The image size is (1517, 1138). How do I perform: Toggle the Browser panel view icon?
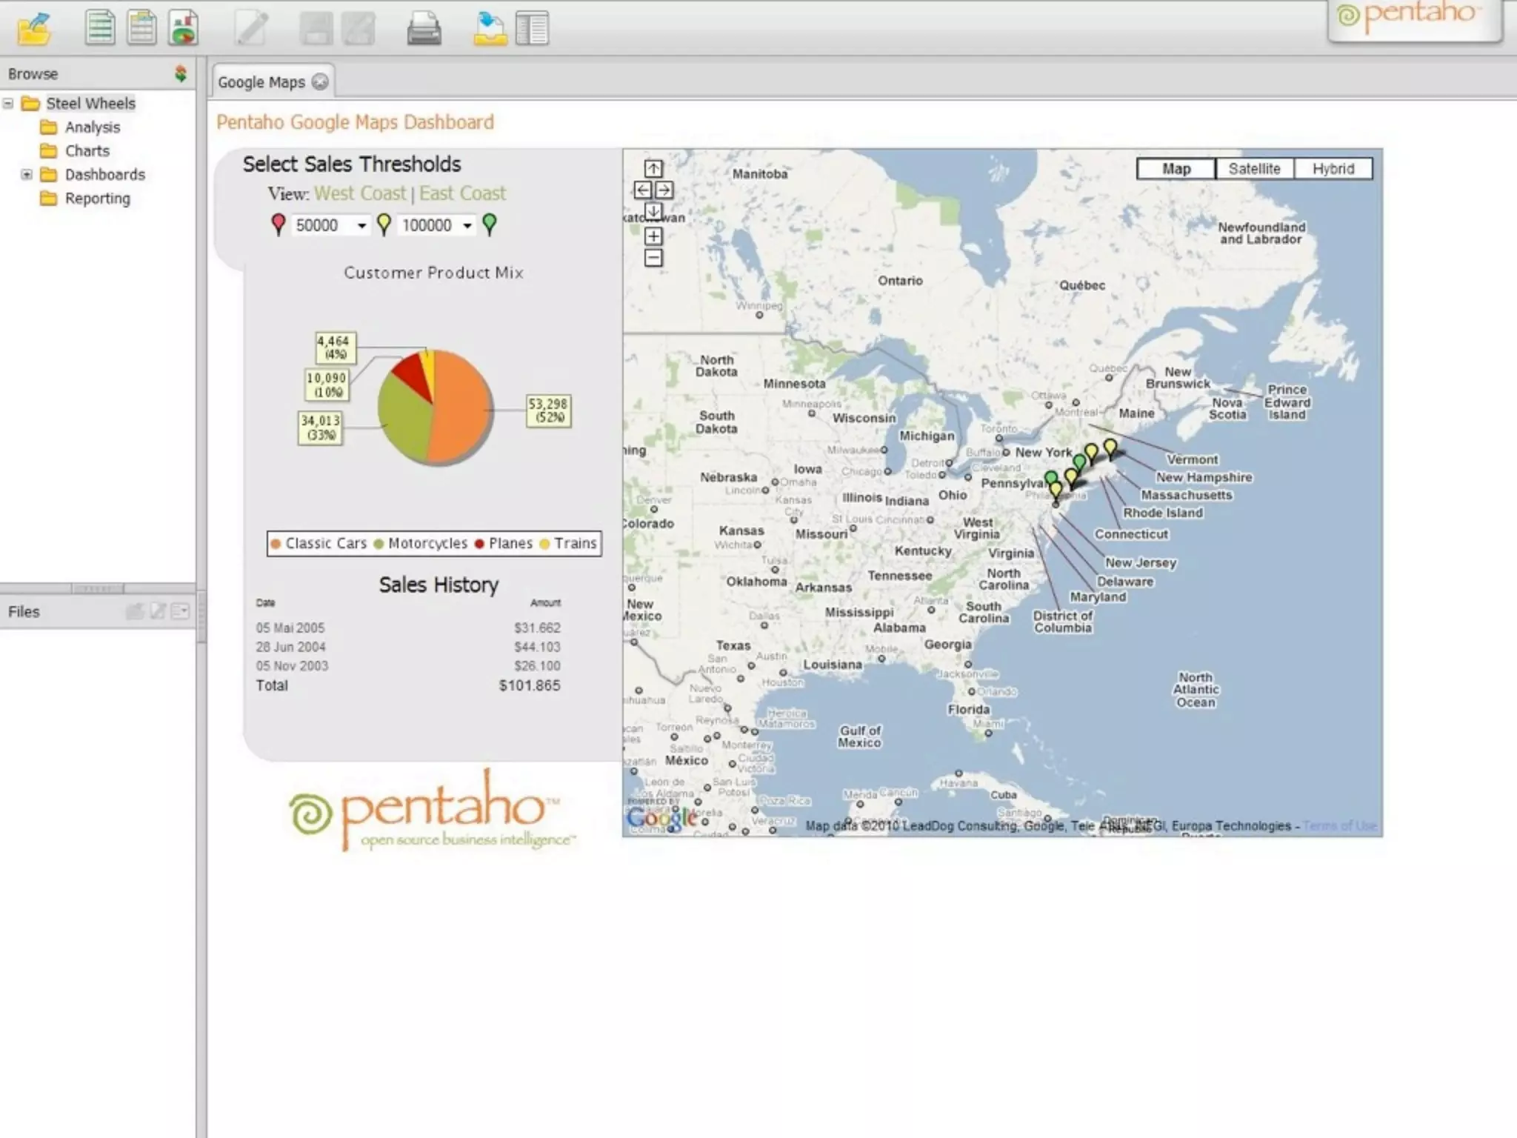[x=532, y=28]
